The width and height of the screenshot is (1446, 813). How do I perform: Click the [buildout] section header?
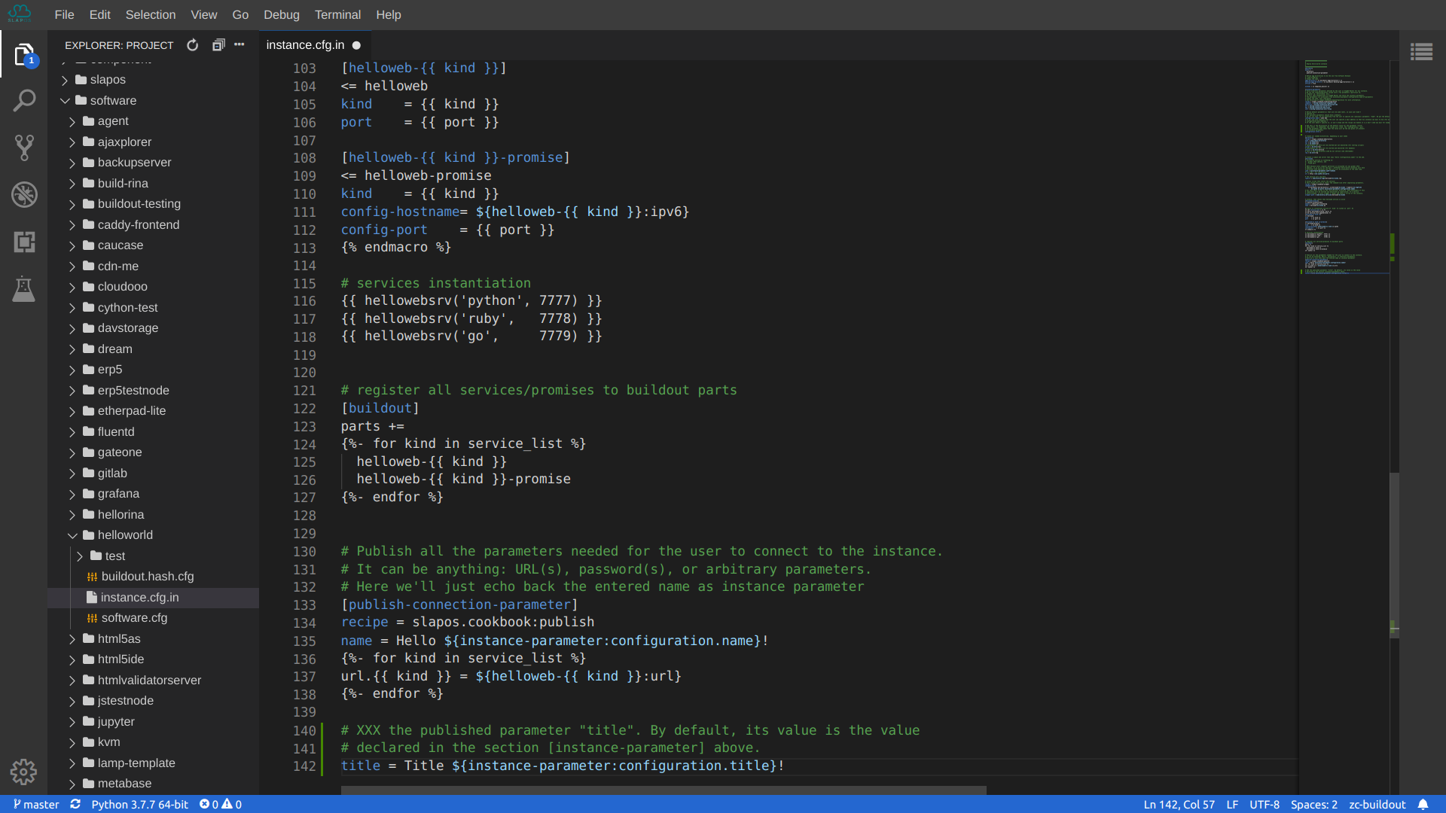pos(380,408)
